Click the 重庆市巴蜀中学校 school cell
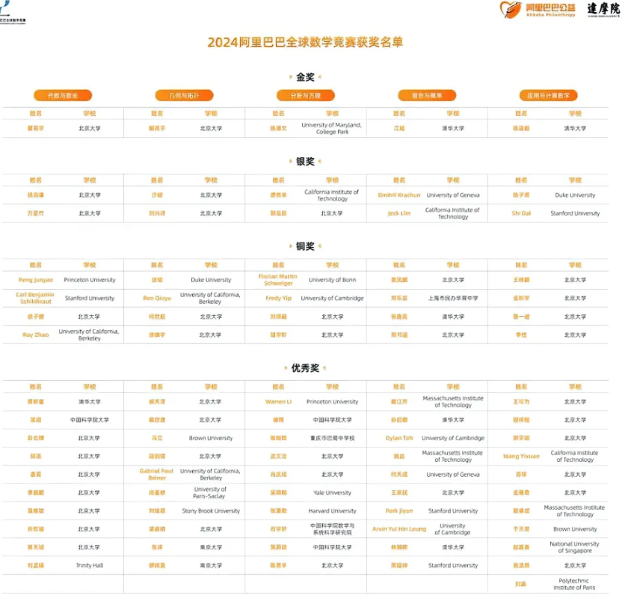The width and height of the screenshot is (622, 604). pyautogui.click(x=333, y=438)
